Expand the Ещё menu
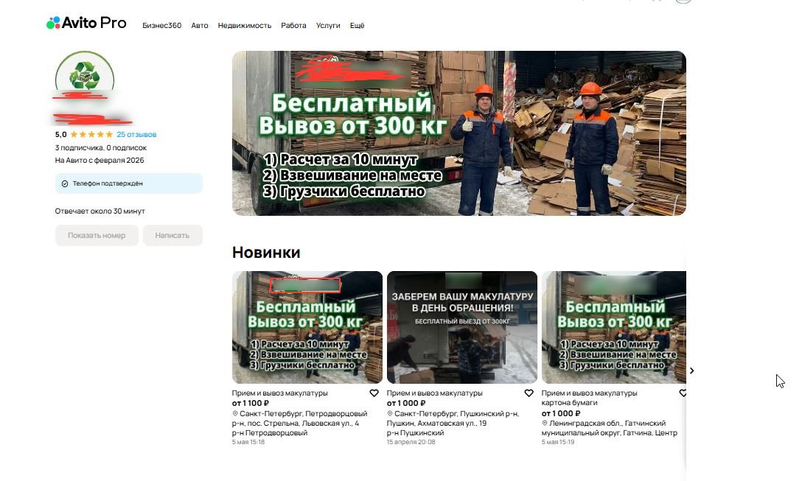This screenshot has height=481, width=802. 357,26
